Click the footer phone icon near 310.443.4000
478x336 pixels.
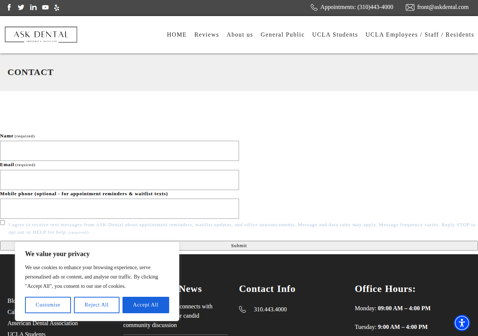click(x=242, y=309)
